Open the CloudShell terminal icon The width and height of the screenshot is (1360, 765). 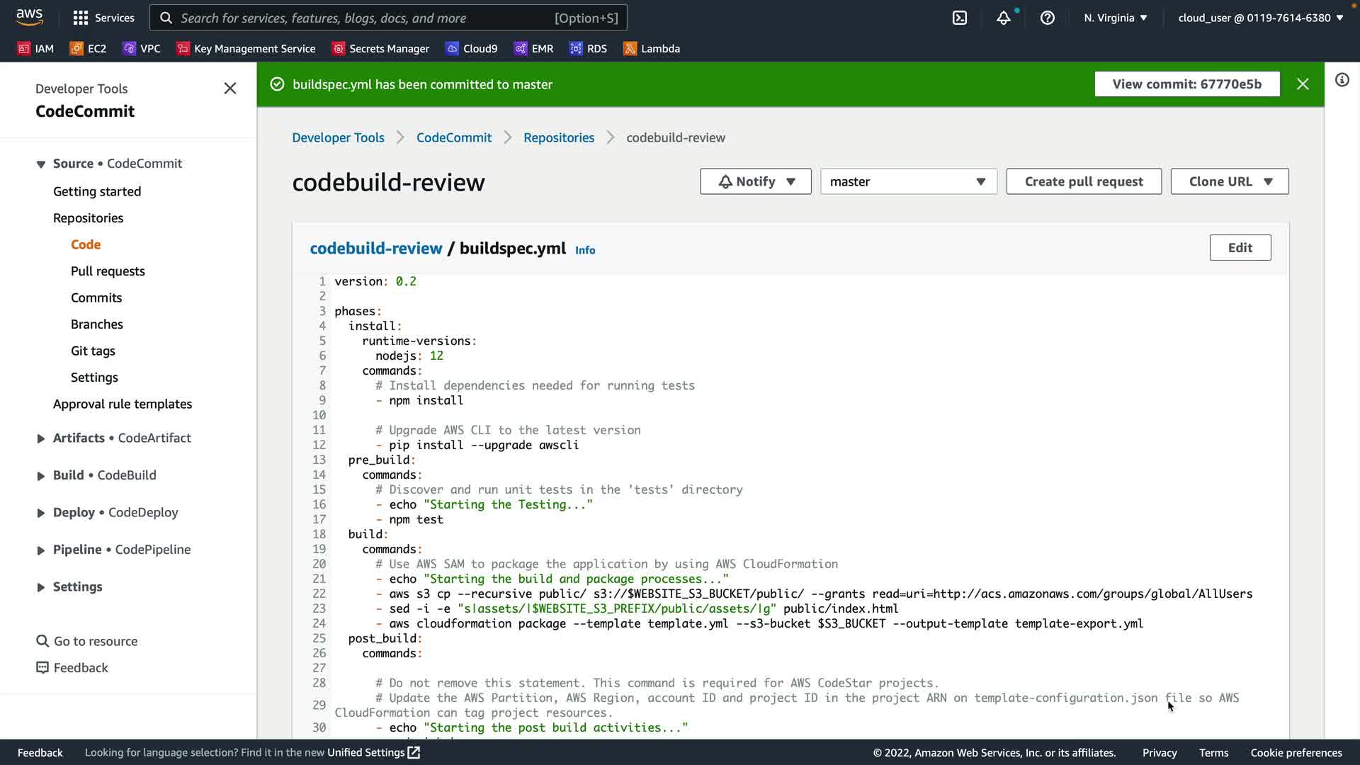[960, 18]
